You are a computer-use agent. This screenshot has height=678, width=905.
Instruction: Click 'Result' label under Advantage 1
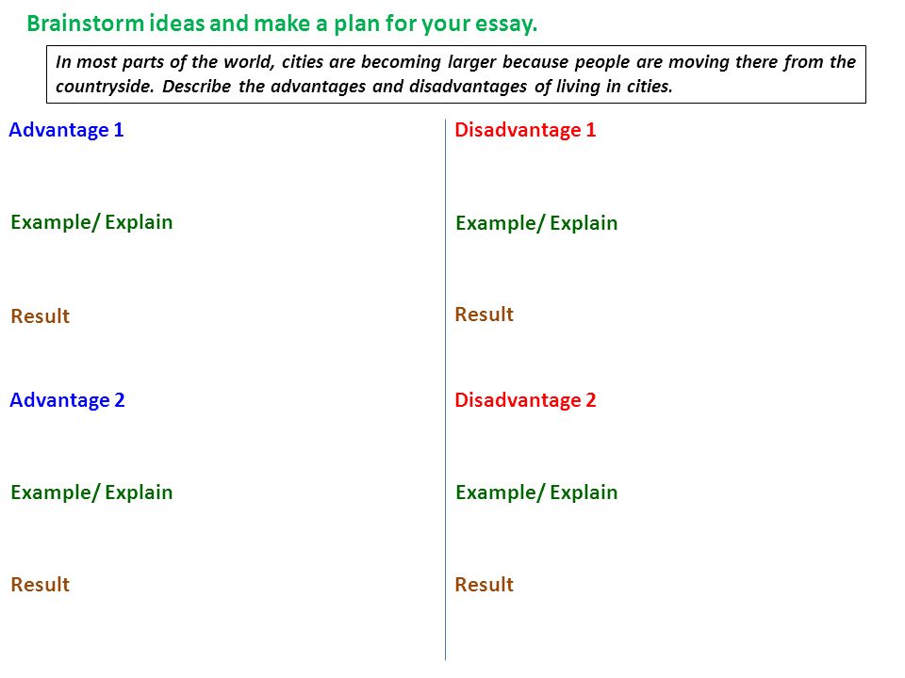click(40, 316)
